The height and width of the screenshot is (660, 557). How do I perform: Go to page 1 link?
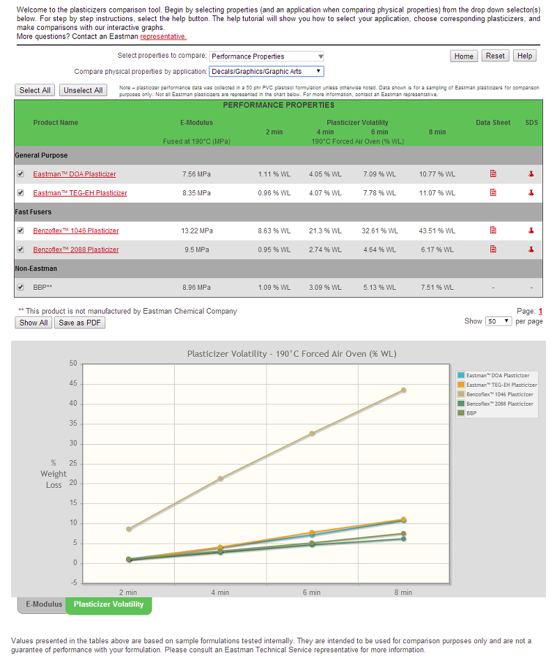tap(540, 311)
